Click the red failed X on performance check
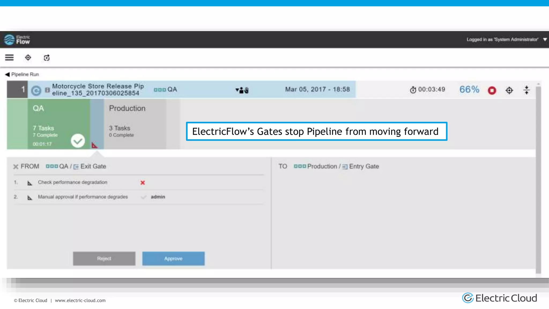The height and width of the screenshot is (309, 549). point(143,183)
